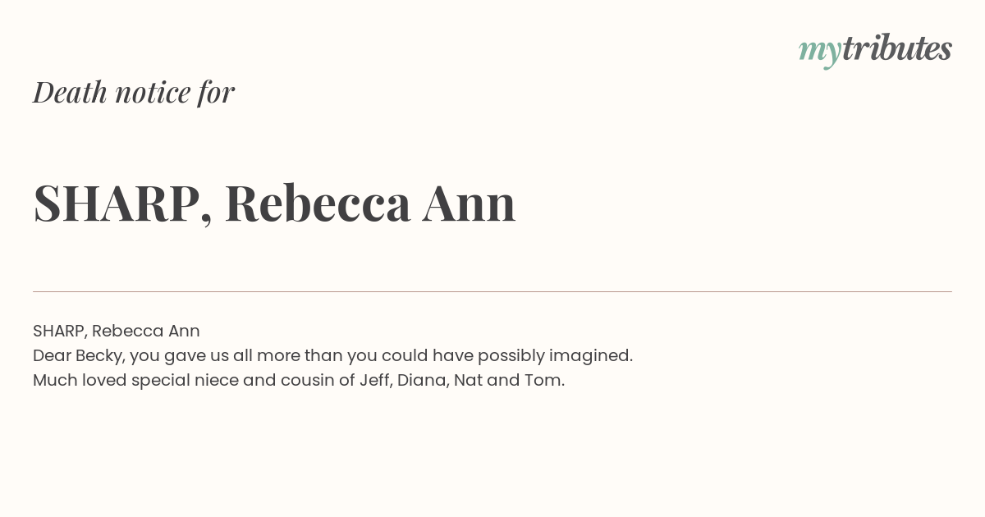Click "Rebecca" in the large title
This screenshot has width=985, height=517.
[318, 204]
